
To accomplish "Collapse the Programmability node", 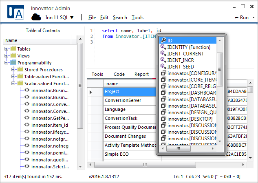I will 6,62.
